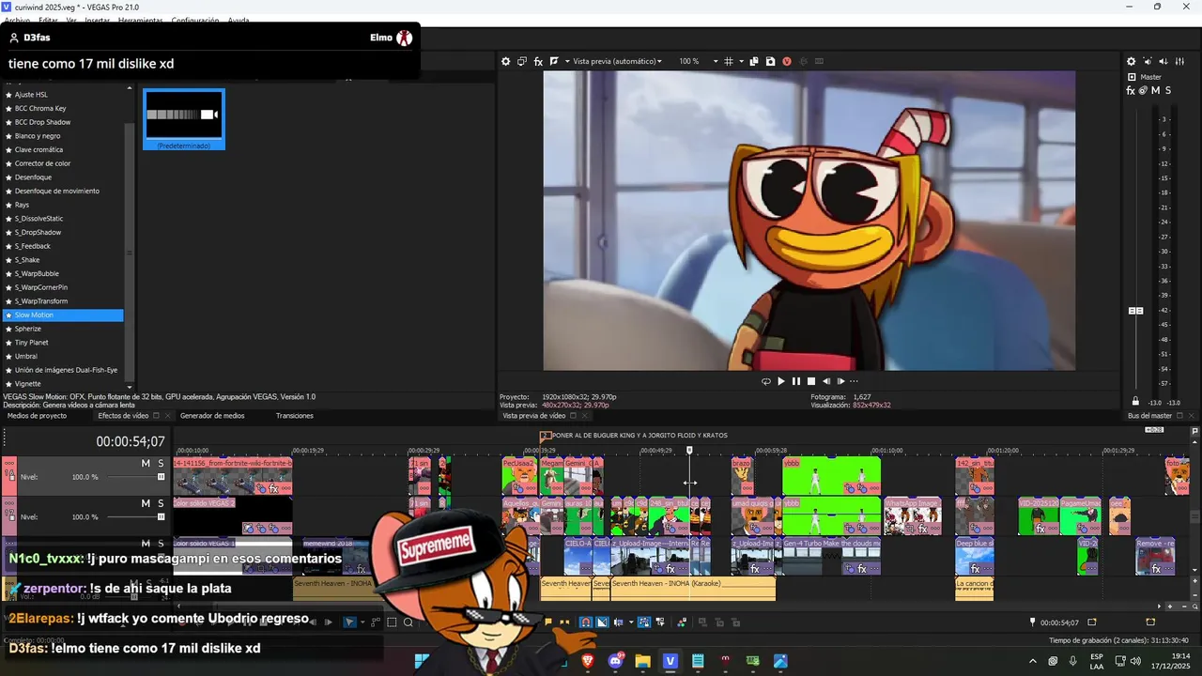Select the Normal edit tool on timeline toolbar
Screen dimensions: 1202x676
(349, 622)
